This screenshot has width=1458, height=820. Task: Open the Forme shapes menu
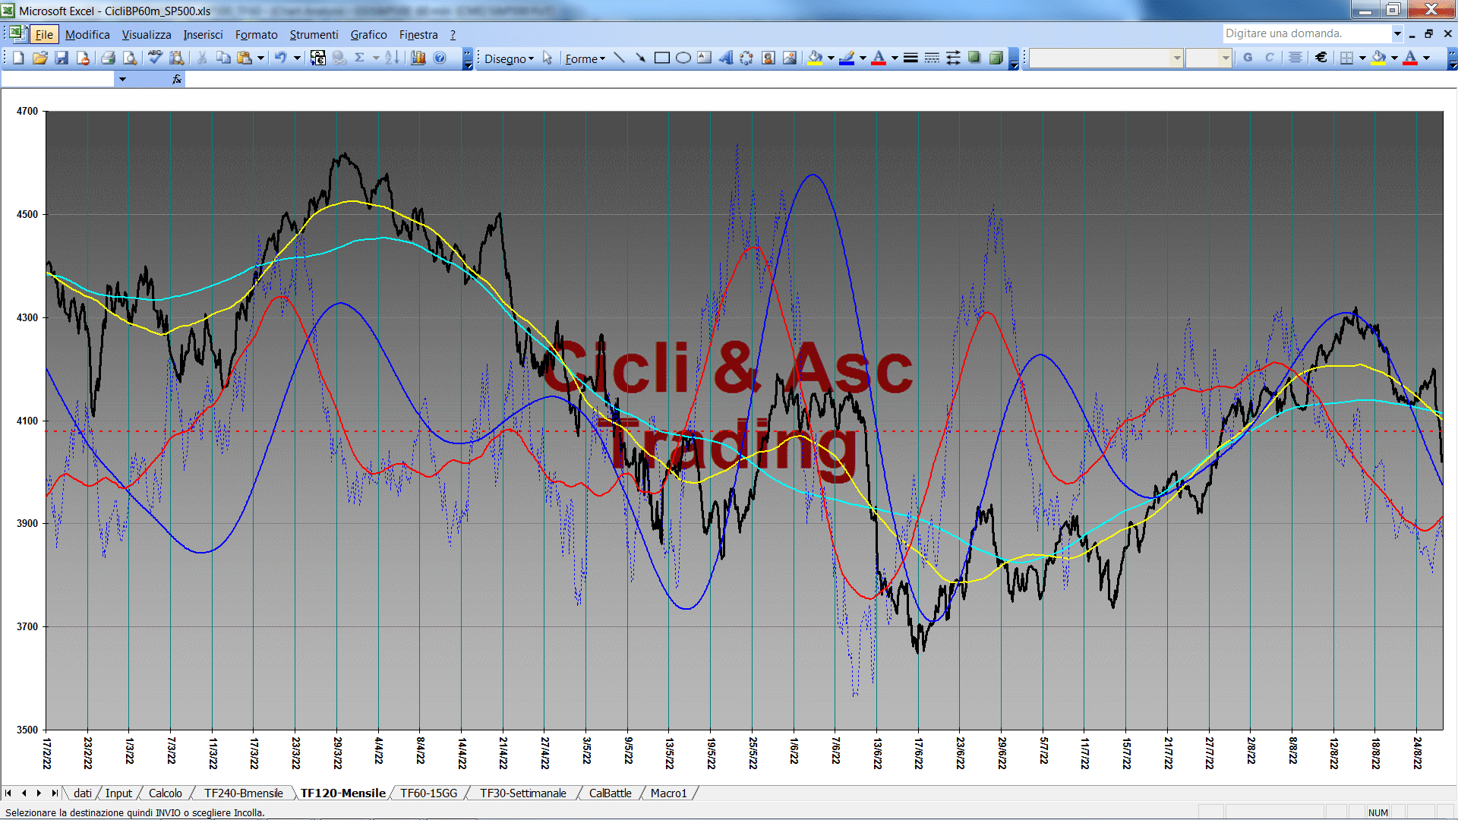[x=585, y=58]
